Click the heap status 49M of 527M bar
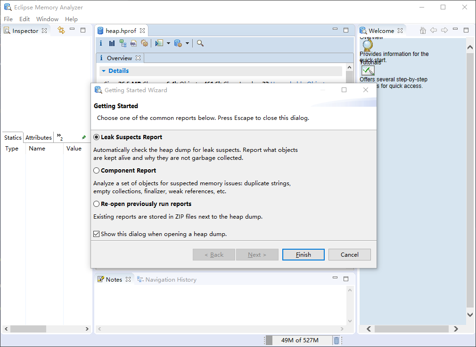 pyautogui.click(x=300, y=340)
